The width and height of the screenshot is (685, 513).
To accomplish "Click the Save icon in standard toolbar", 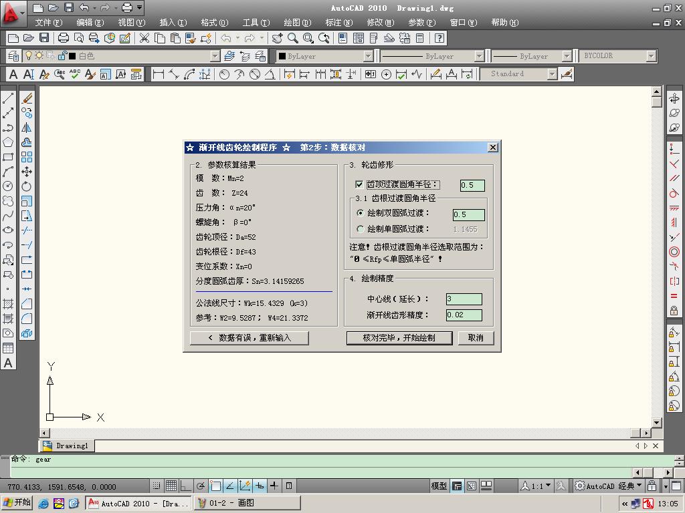I will pos(44,38).
